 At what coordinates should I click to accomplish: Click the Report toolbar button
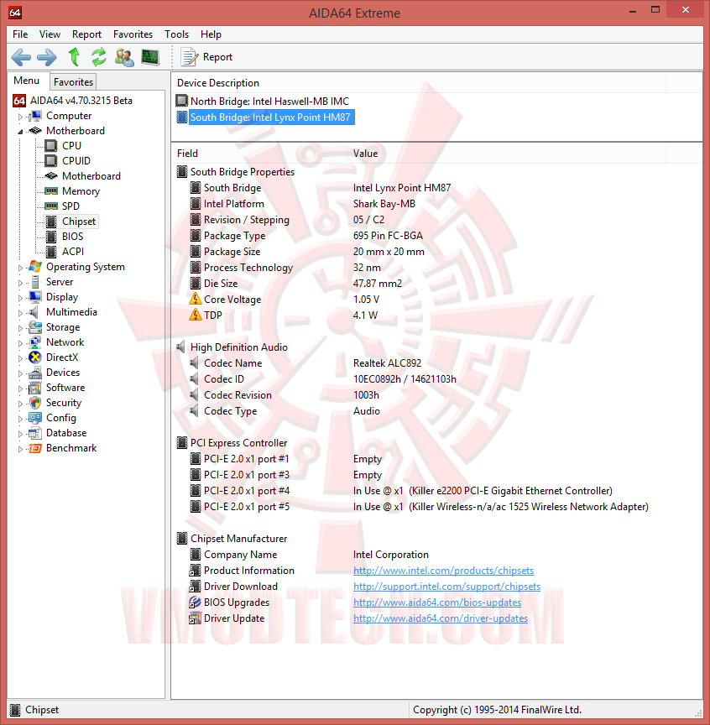[206, 57]
